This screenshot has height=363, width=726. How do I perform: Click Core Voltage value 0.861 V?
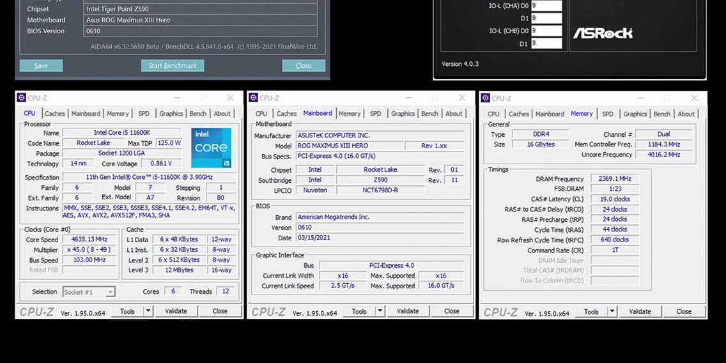pyautogui.click(x=162, y=164)
